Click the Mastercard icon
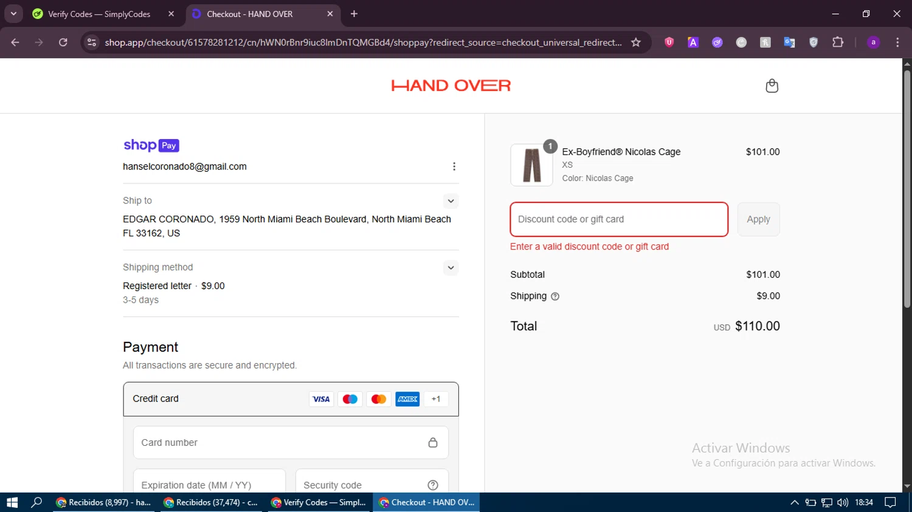Image resolution: width=912 pixels, height=512 pixels. coord(378,399)
